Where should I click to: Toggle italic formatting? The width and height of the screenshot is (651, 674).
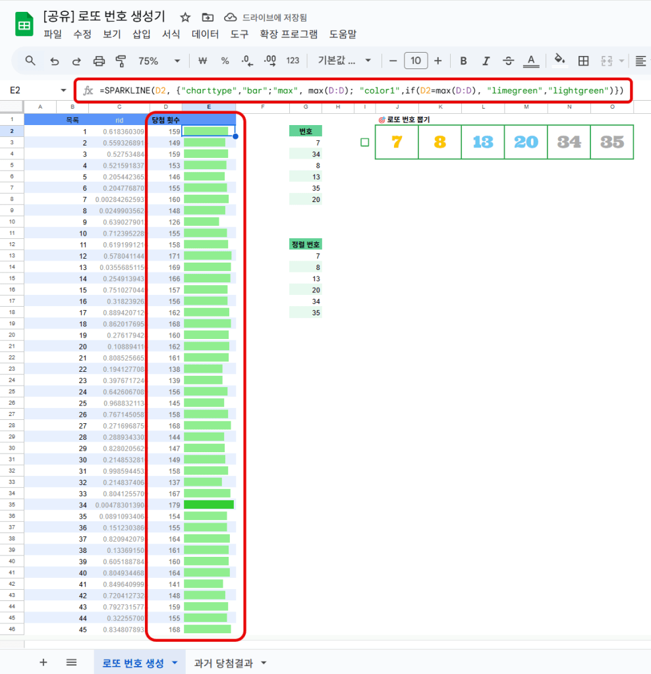point(486,61)
